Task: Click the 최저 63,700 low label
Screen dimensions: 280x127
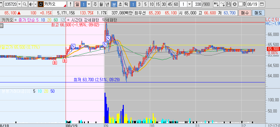Action: tap(97, 80)
